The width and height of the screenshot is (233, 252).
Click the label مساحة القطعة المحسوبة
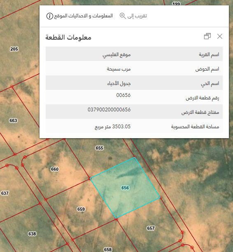[x=195, y=127]
